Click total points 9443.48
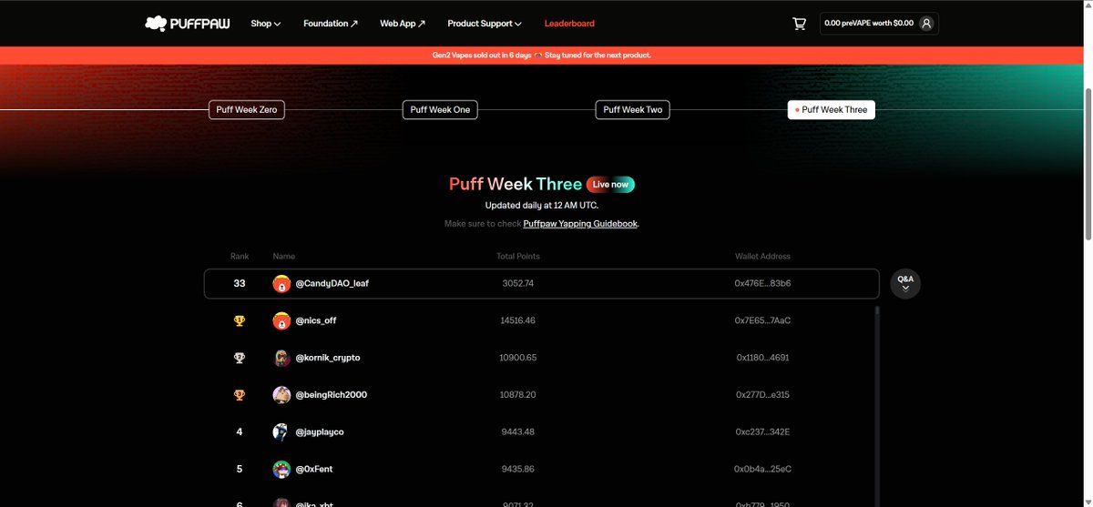Screen dimensions: 1093x507 pyautogui.click(x=518, y=432)
